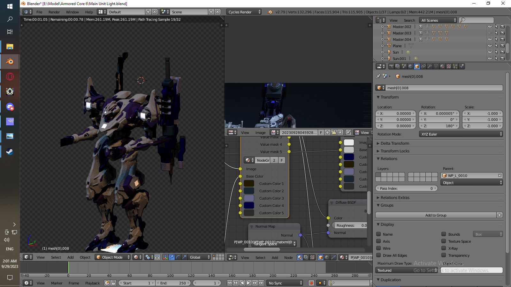Select Texture node tree type in node editor
Image resolution: width=511 pixels, height=287 pixels.
point(312,257)
